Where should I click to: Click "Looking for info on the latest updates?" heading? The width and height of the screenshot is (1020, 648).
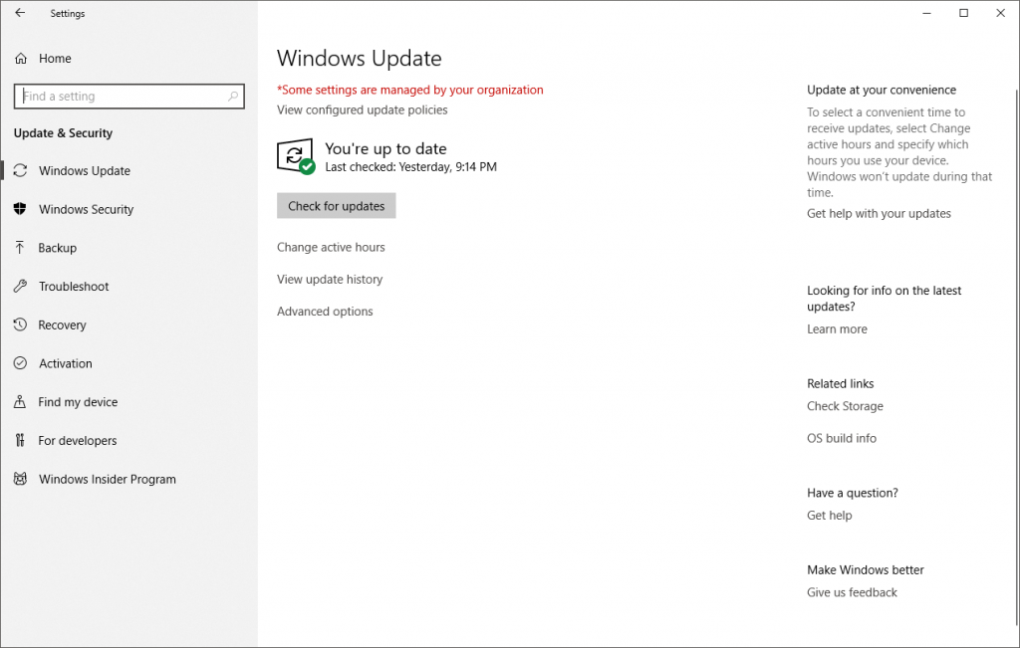click(x=885, y=299)
